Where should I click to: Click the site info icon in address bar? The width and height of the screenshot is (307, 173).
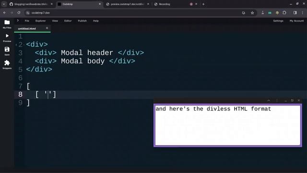pos(28,13)
